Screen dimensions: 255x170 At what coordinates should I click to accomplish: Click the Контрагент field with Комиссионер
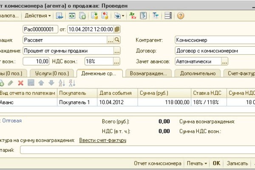[x=210, y=40]
